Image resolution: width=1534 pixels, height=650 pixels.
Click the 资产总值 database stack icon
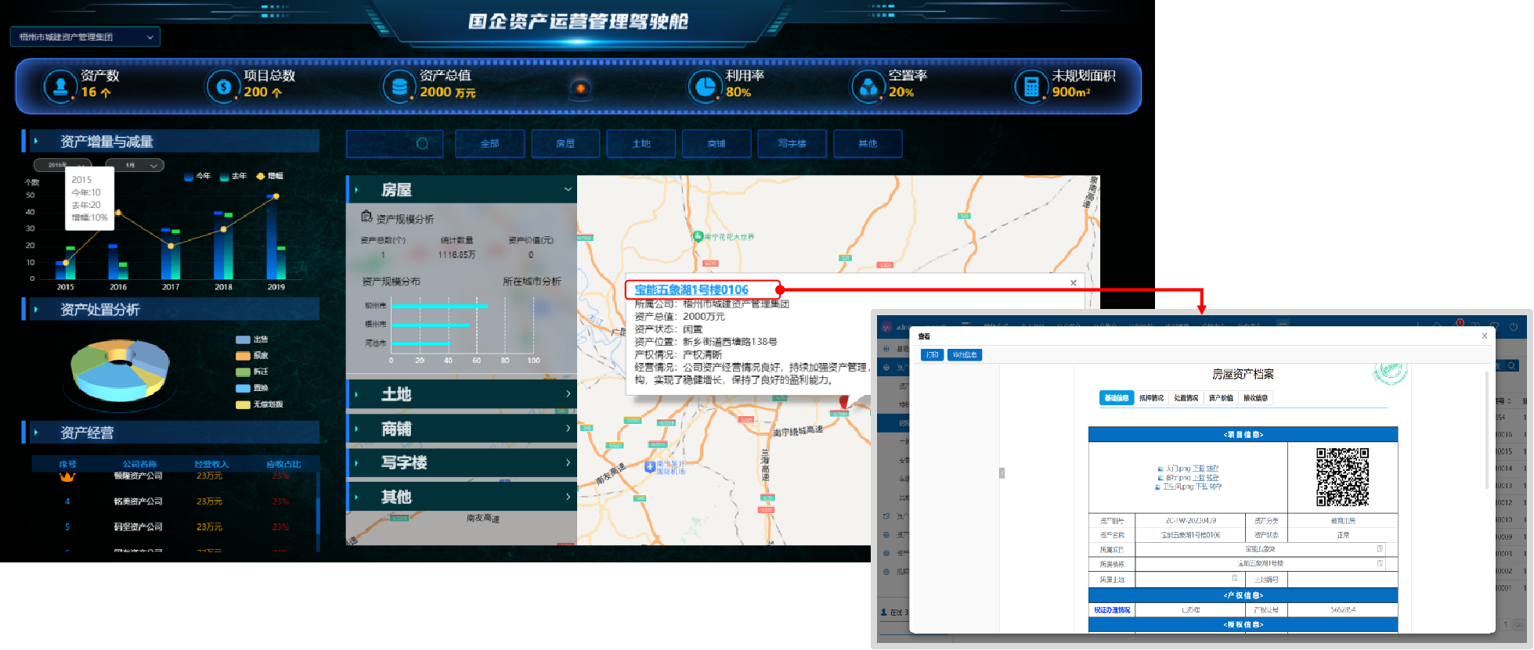click(399, 87)
